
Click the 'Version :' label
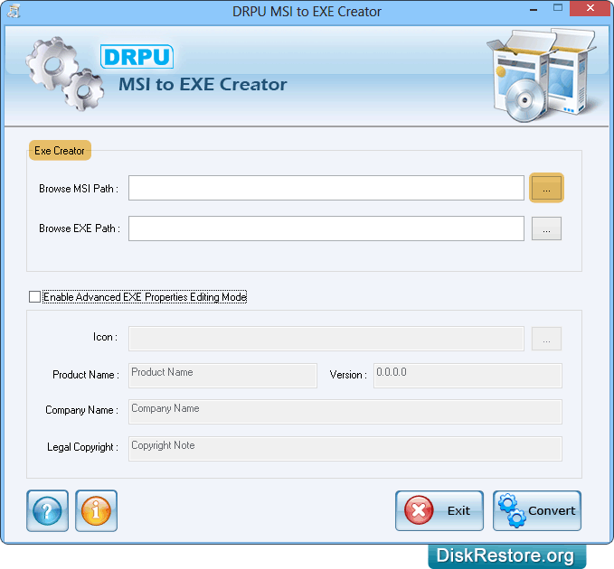(348, 375)
